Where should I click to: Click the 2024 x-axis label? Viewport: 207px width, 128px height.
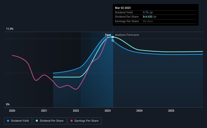pyautogui.click(x=139, y=111)
